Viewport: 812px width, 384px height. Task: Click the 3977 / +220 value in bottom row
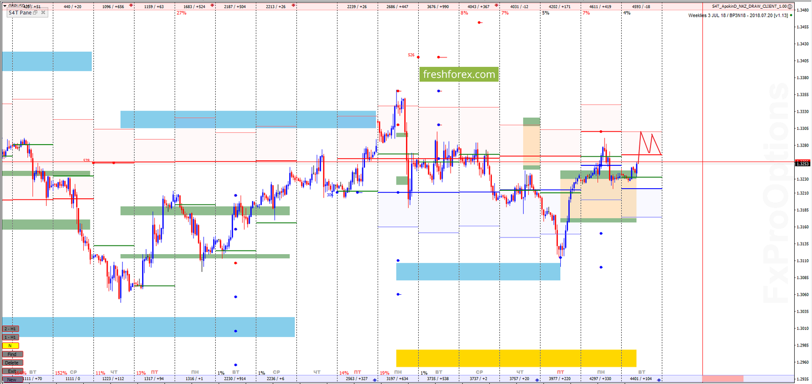(x=560, y=379)
